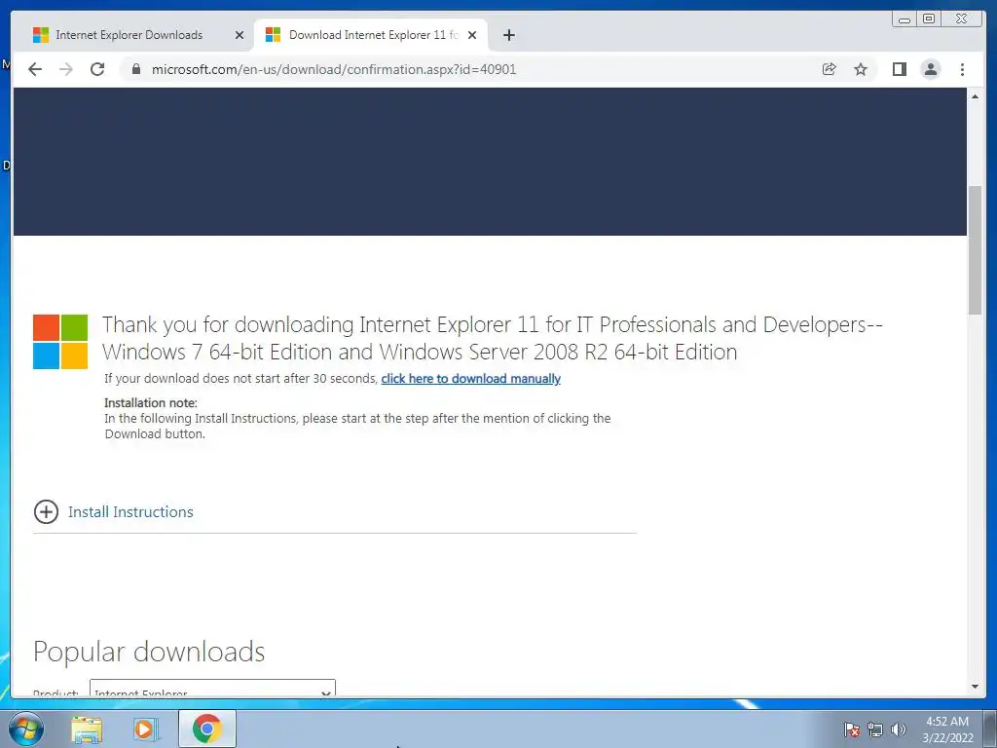Viewport: 997px width, 748px height.
Task: Expand Install Instructions plus icon
Action: click(46, 511)
